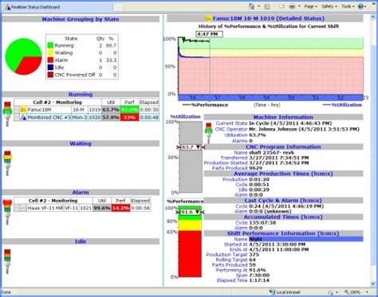The image size is (378, 297).
Task: Click the CNC Powered Off legend swatch
Action: pos(50,75)
